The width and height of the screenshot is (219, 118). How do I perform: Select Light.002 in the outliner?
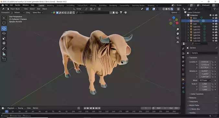197,29
